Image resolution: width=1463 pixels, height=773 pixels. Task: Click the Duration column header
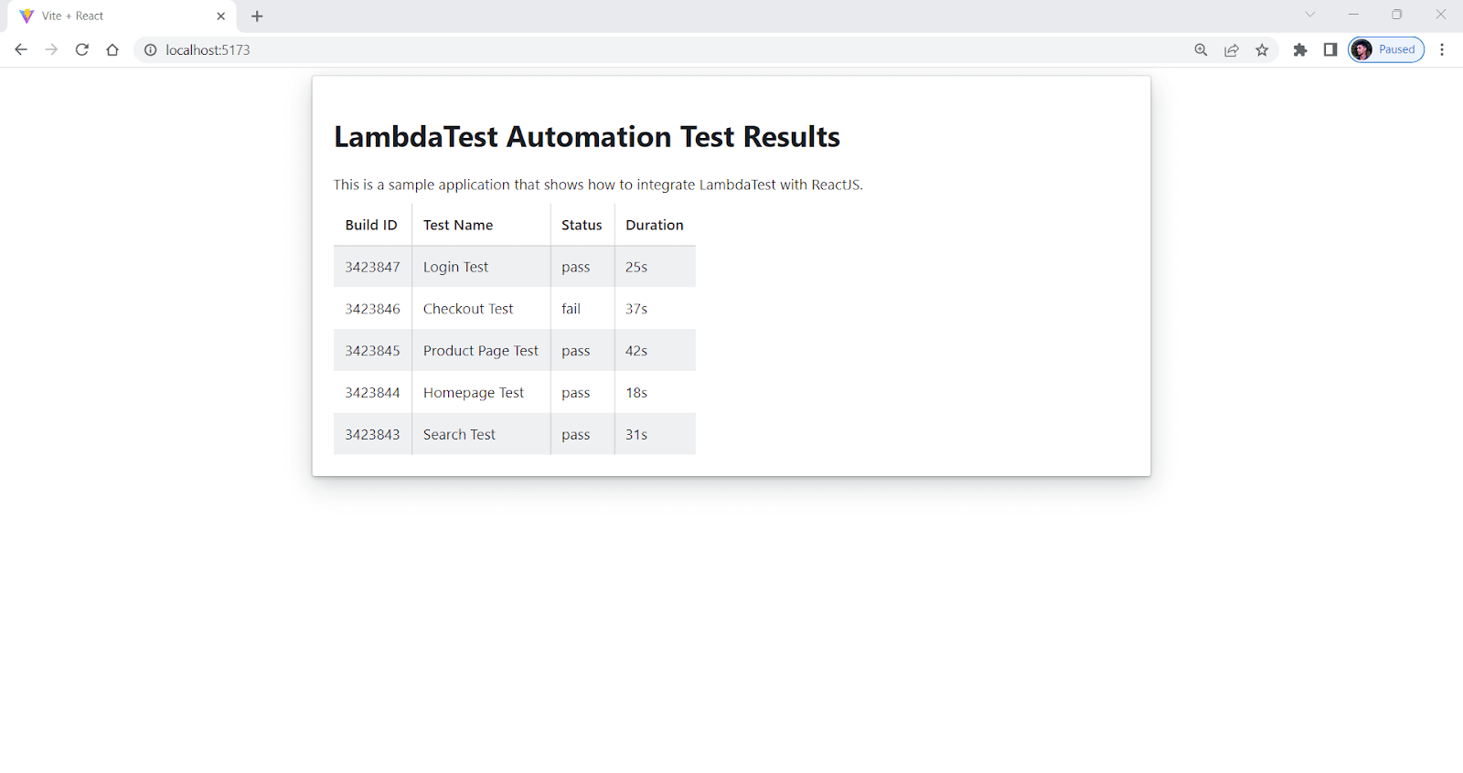click(x=654, y=225)
